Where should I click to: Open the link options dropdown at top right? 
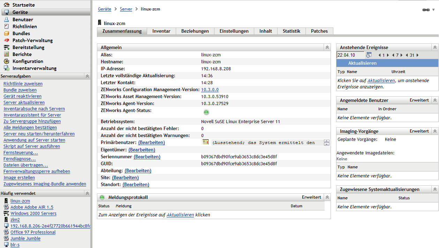click(433, 10)
